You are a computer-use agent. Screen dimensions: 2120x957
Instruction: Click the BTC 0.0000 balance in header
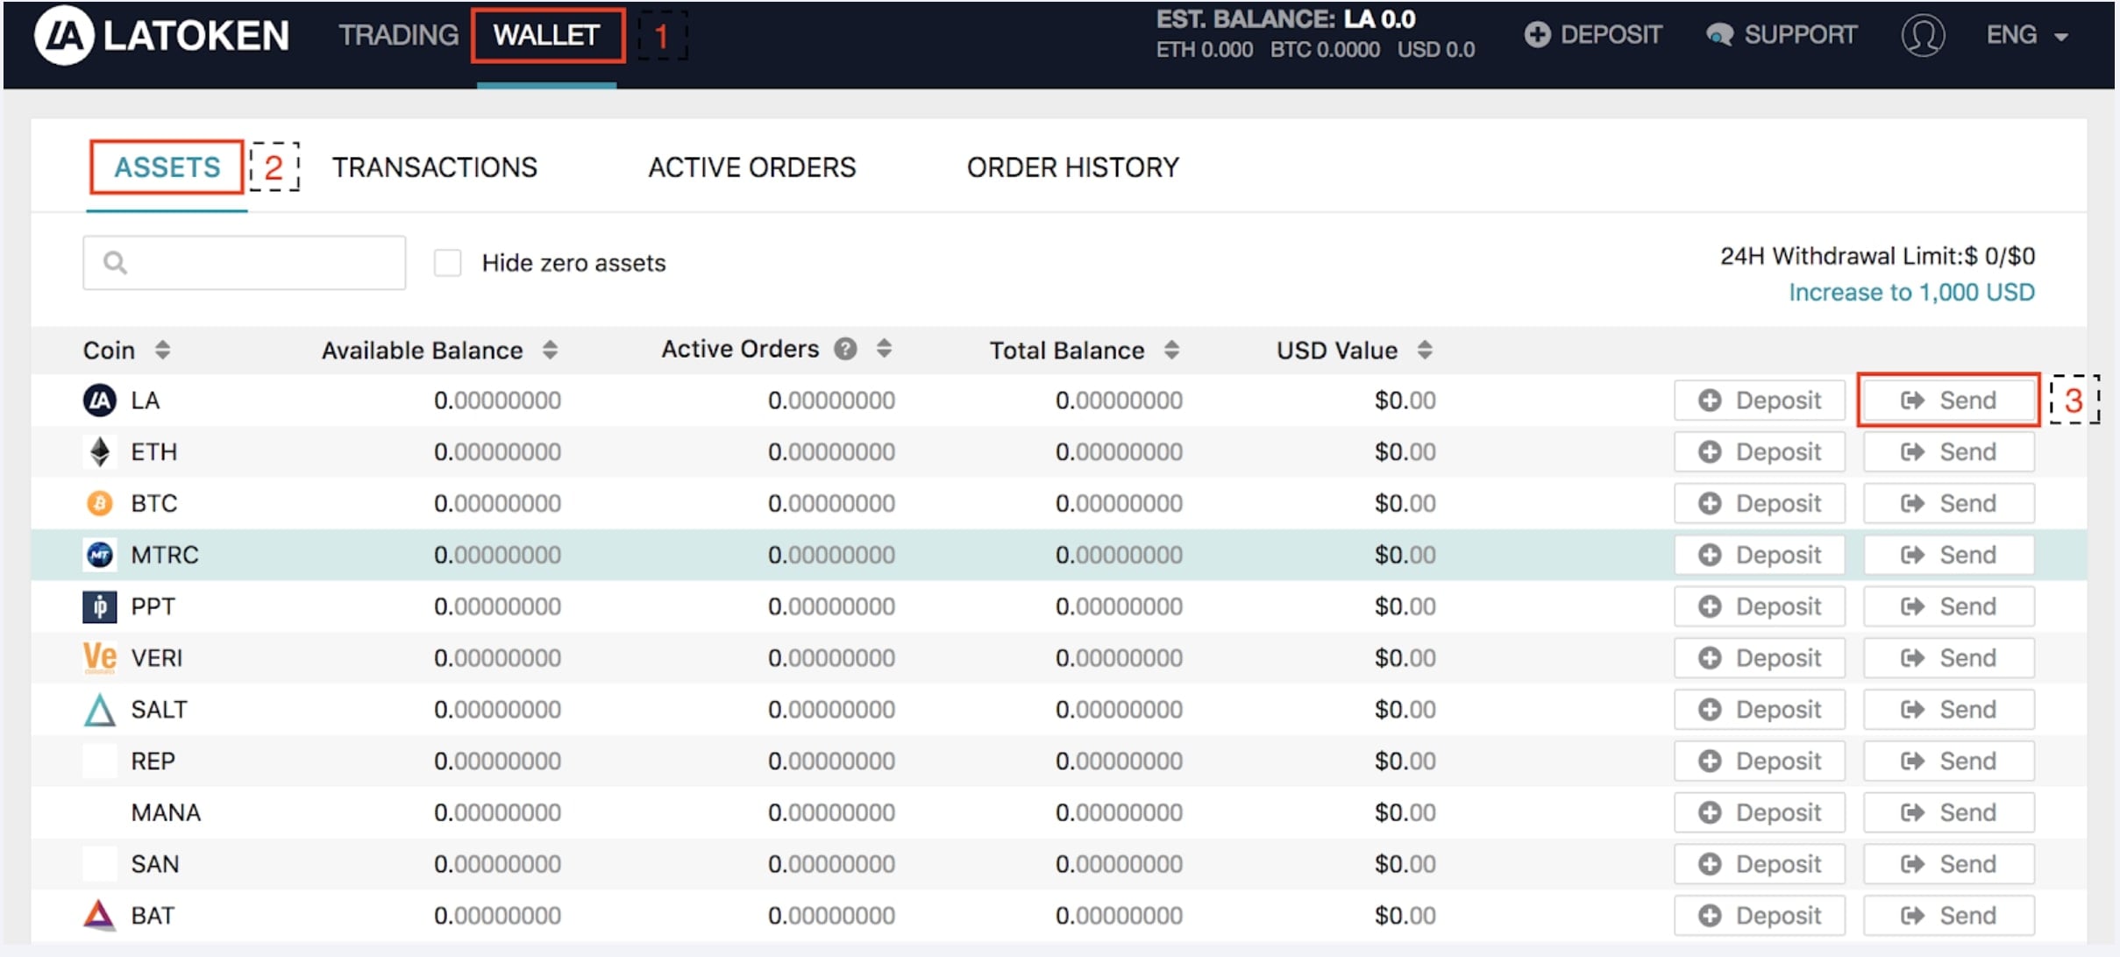click(x=1325, y=50)
